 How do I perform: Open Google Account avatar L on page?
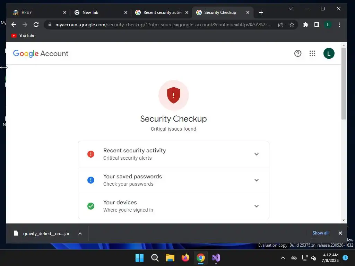point(329,53)
